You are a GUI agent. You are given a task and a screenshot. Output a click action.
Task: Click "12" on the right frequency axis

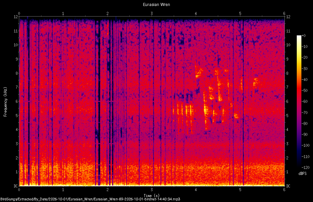[288, 17]
